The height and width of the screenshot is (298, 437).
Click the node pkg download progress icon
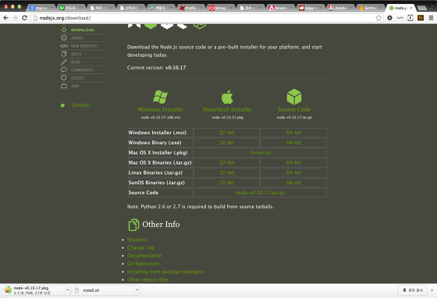coord(8,290)
